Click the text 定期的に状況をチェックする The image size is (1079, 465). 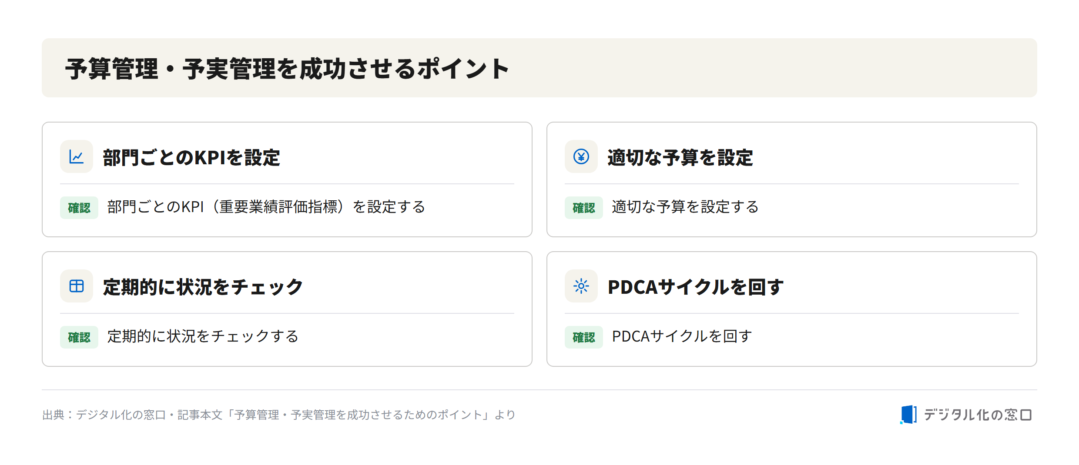point(203,336)
